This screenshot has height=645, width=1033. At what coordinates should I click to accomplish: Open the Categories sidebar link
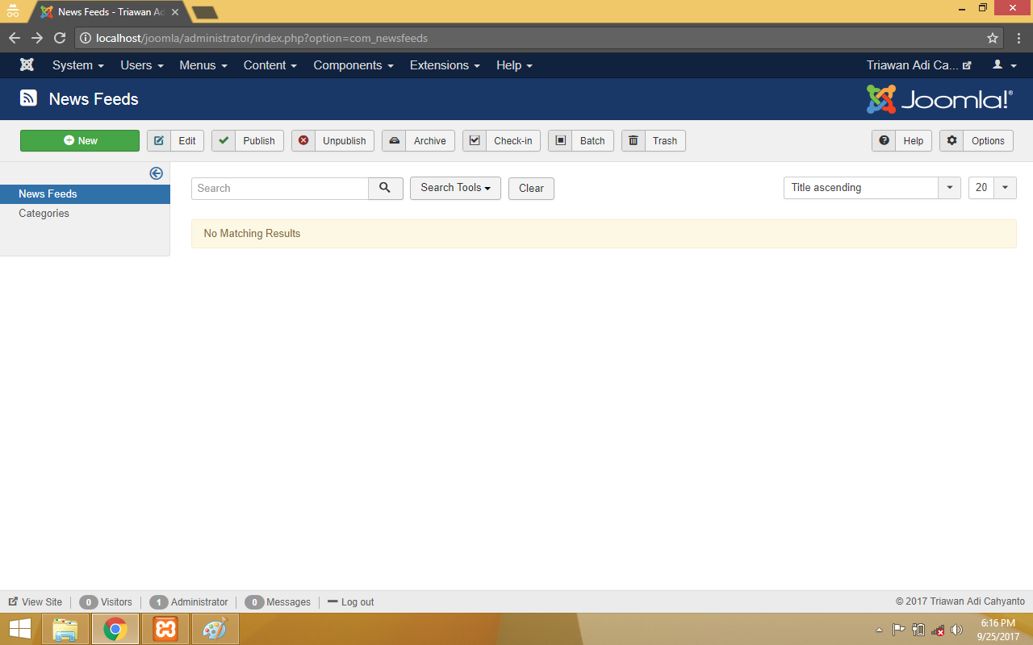(x=44, y=214)
